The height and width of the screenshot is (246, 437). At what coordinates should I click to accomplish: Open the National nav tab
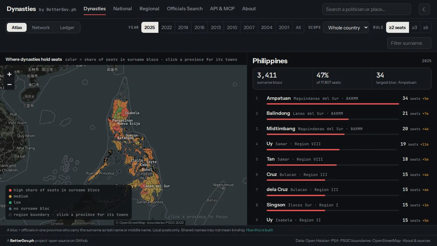click(123, 9)
